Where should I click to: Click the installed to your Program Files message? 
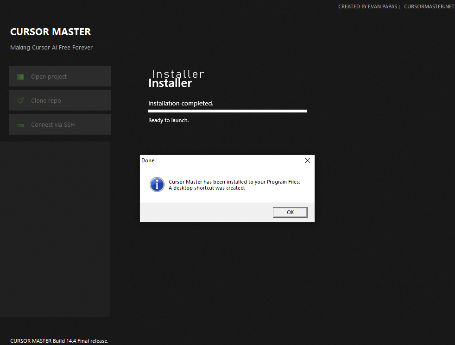234,182
